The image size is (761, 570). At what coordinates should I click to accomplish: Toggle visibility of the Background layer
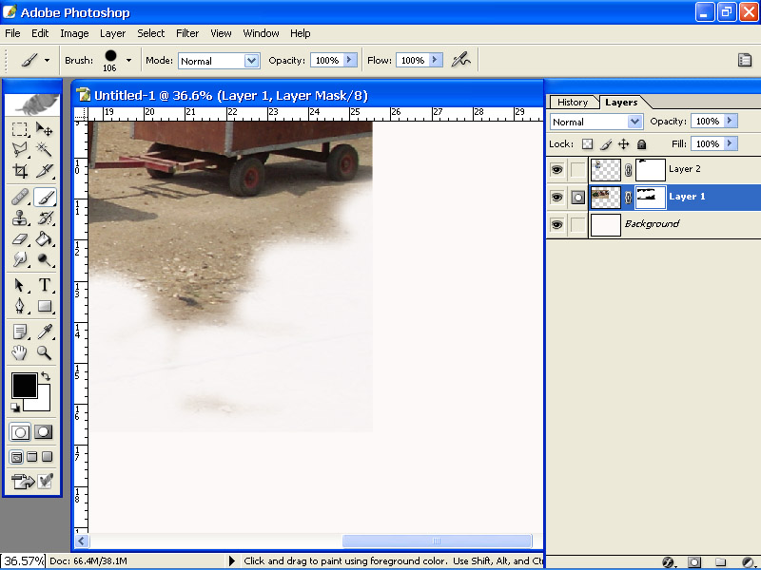[x=556, y=224]
